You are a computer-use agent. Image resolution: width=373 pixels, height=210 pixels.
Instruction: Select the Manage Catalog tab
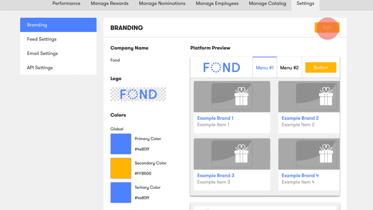click(x=268, y=3)
